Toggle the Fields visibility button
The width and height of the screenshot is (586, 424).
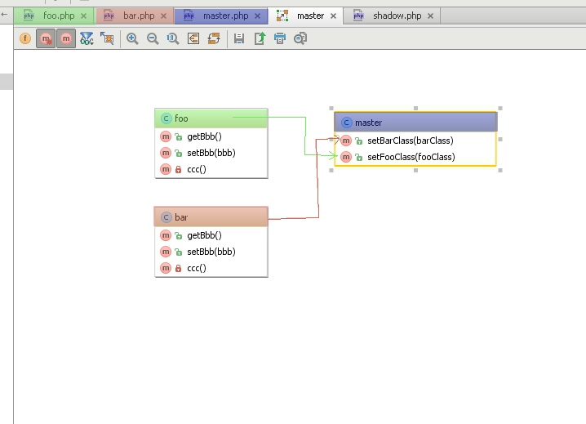(x=25, y=38)
